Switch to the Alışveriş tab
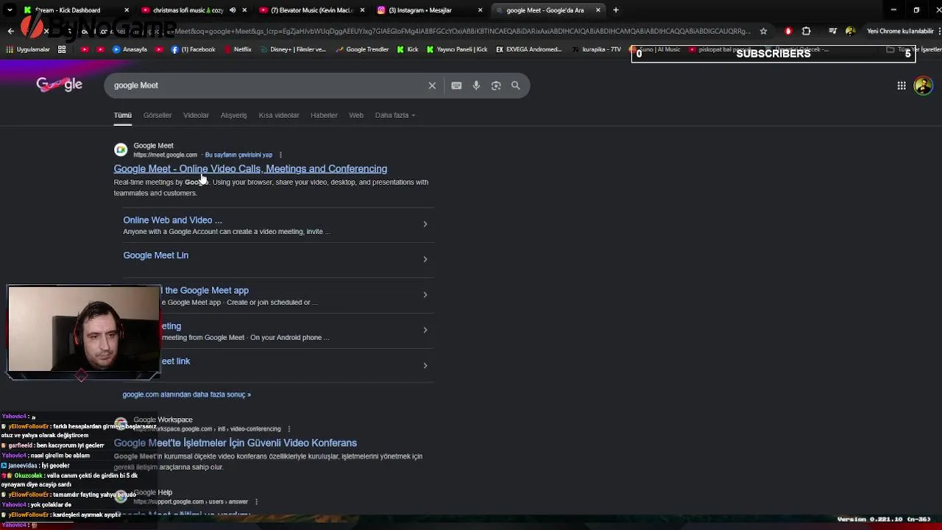 click(233, 115)
